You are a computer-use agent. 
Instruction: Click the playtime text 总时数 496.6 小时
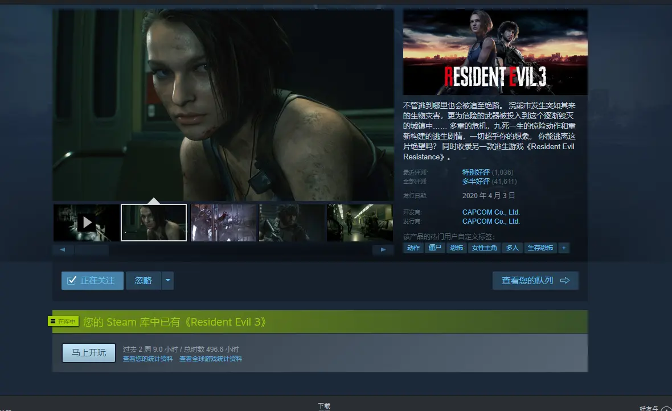pyautogui.click(x=211, y=350)
